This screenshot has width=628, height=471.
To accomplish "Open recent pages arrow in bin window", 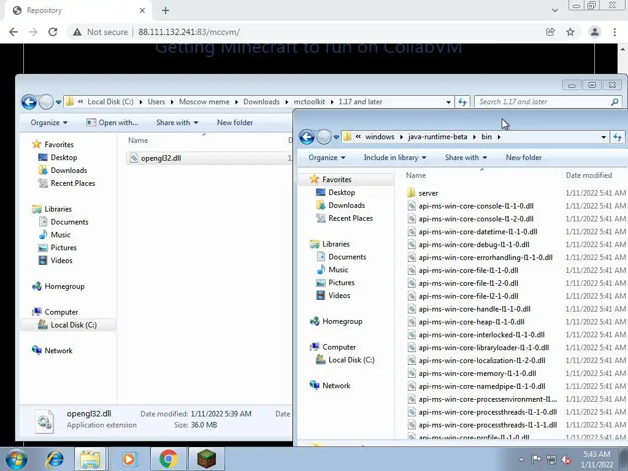I will tap(337, 137).
